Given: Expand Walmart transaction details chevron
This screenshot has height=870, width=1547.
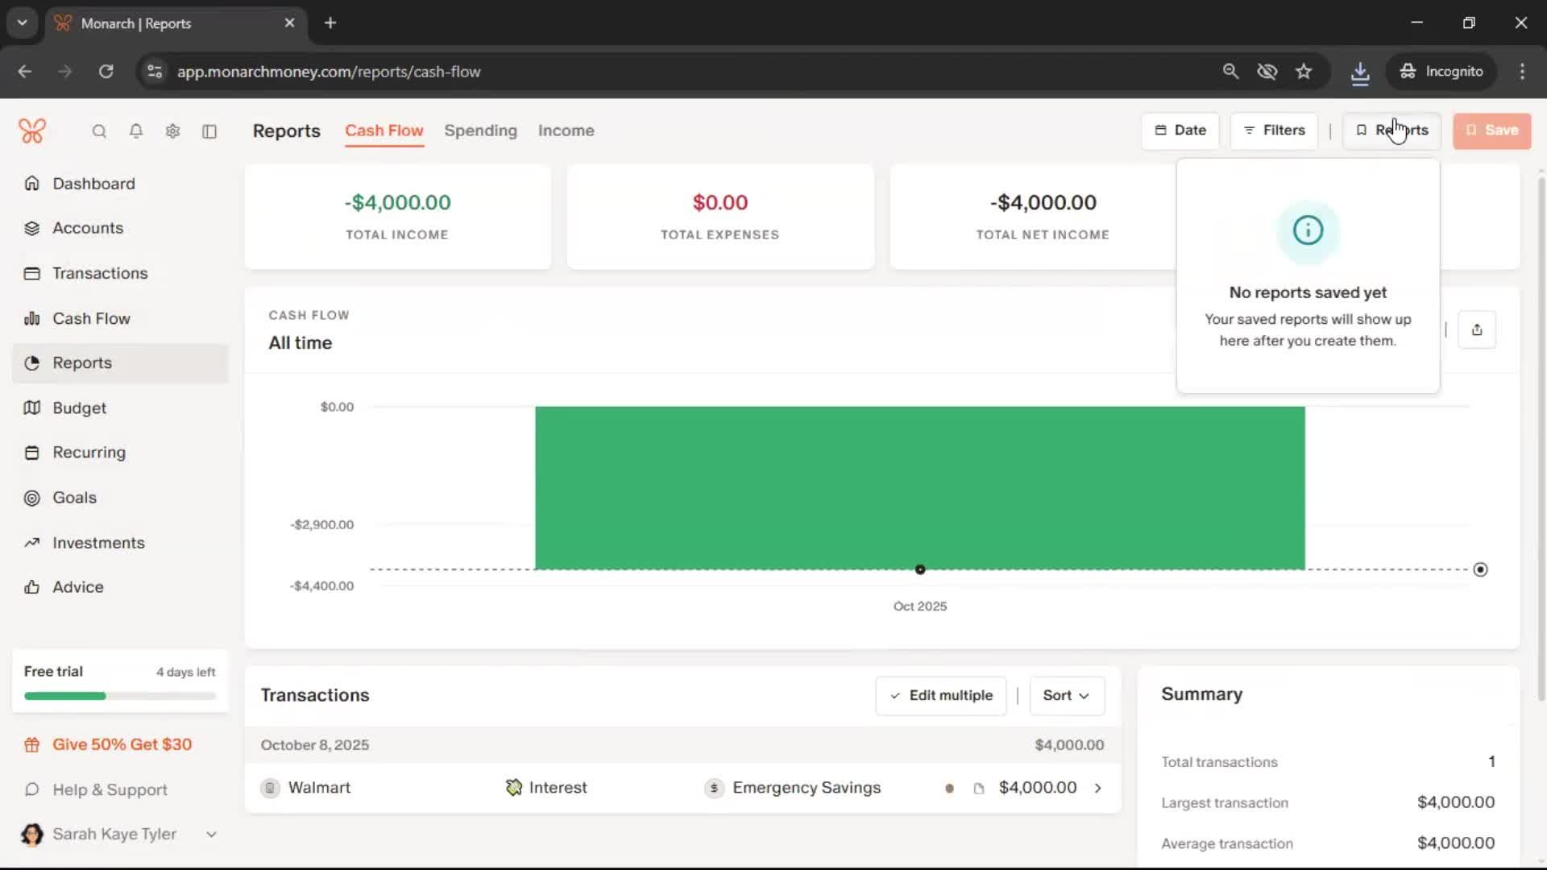Looking at the screenshot, I should tap(1097, 788).
